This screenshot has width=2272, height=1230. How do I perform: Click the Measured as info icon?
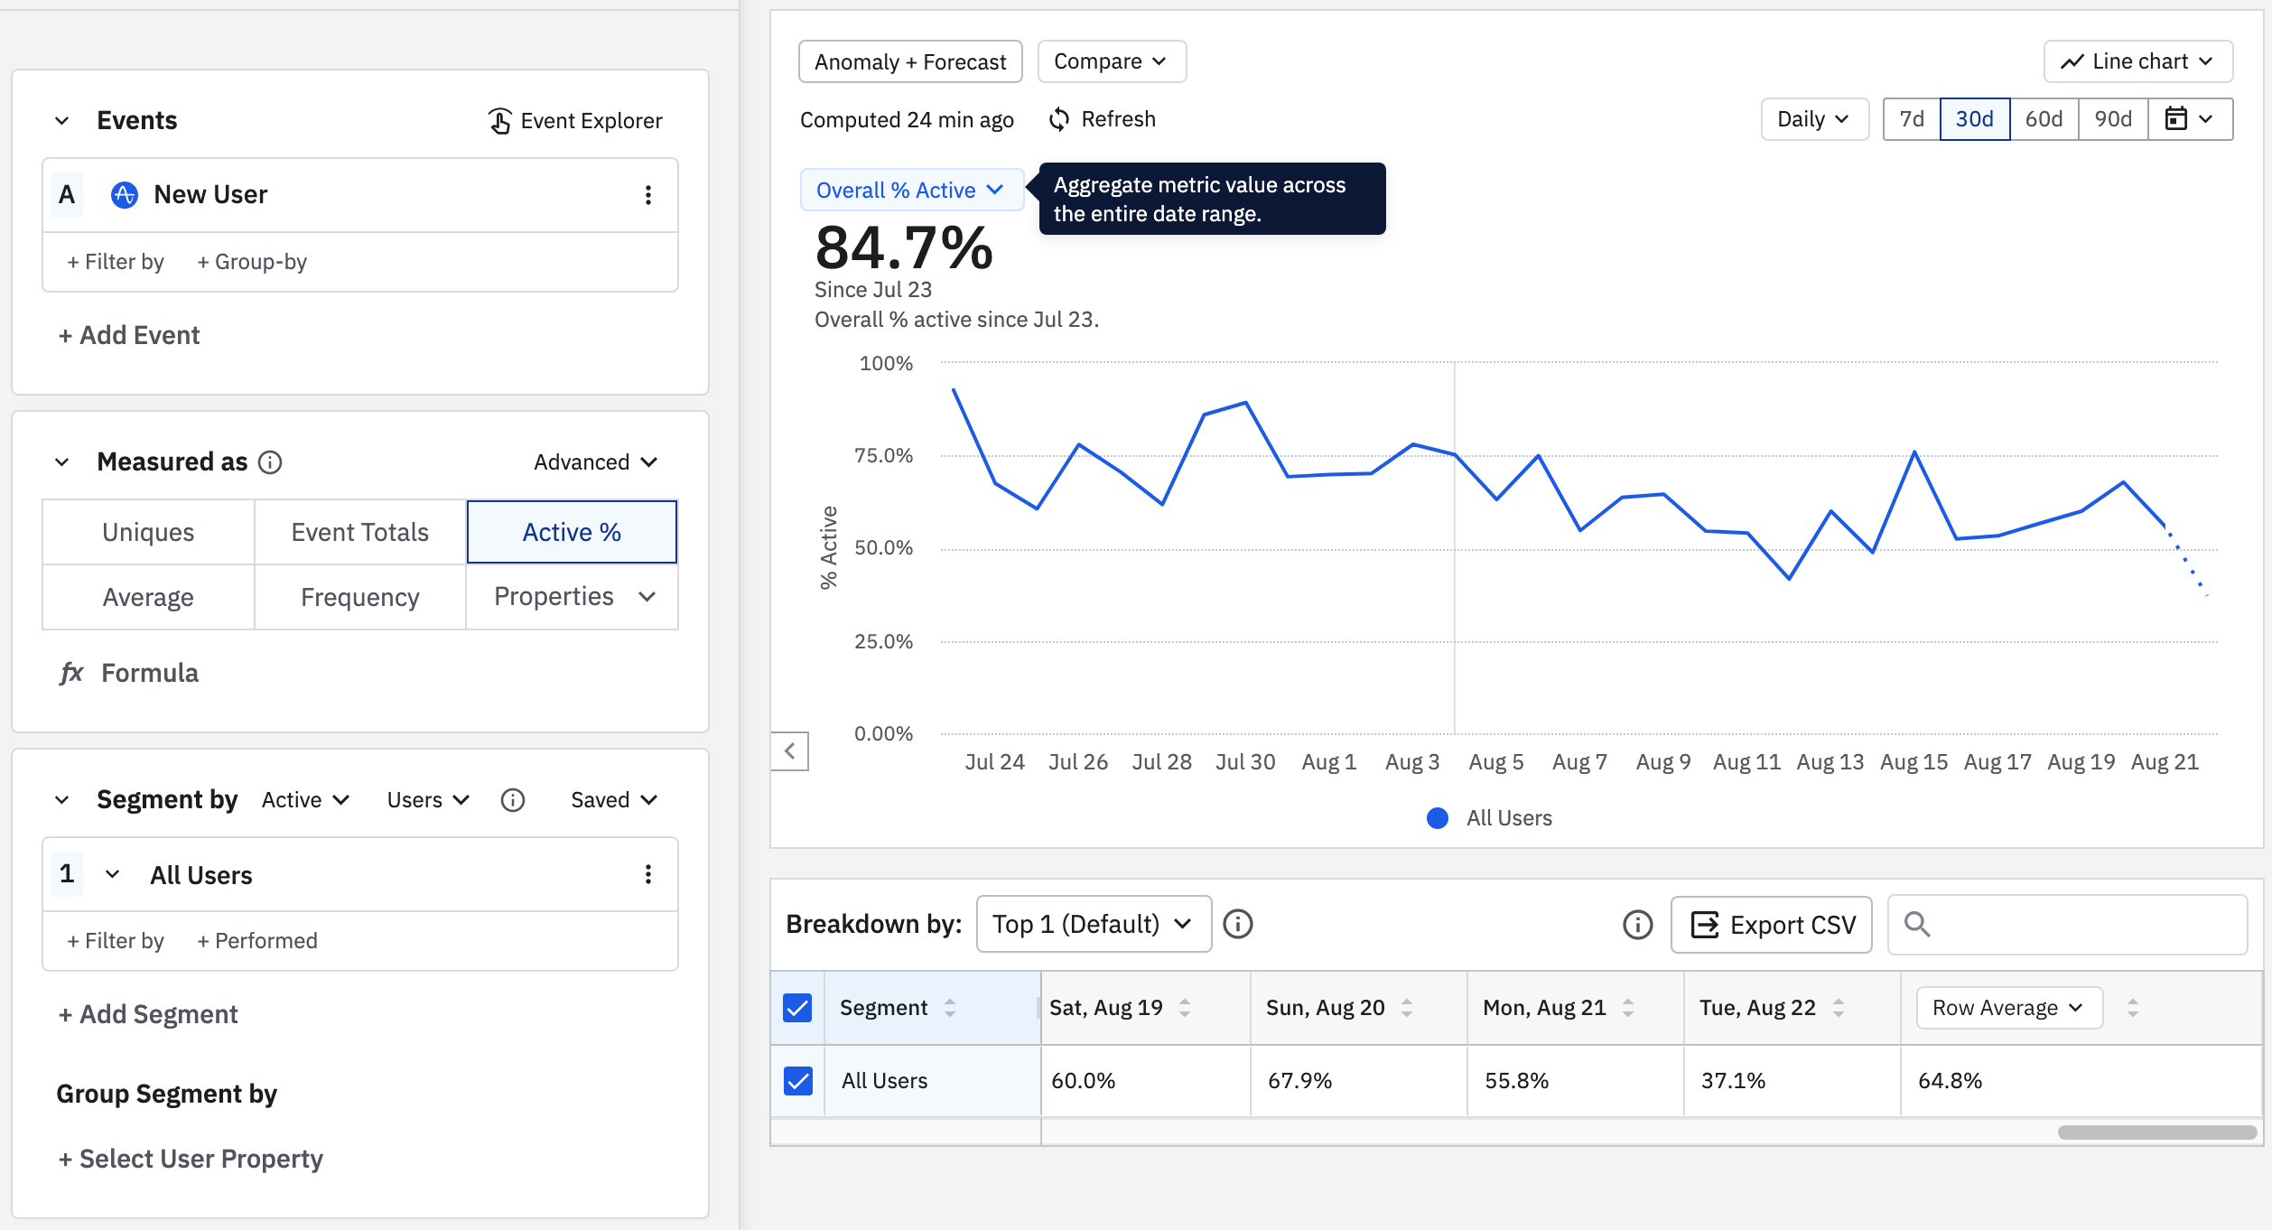tap(270, 462)
